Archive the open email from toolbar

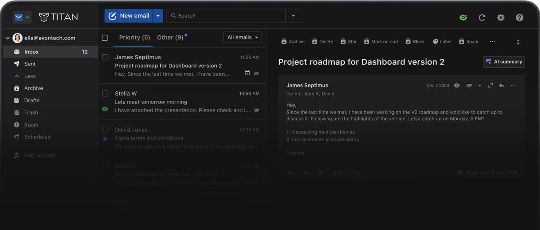click(x=293, y=41)
